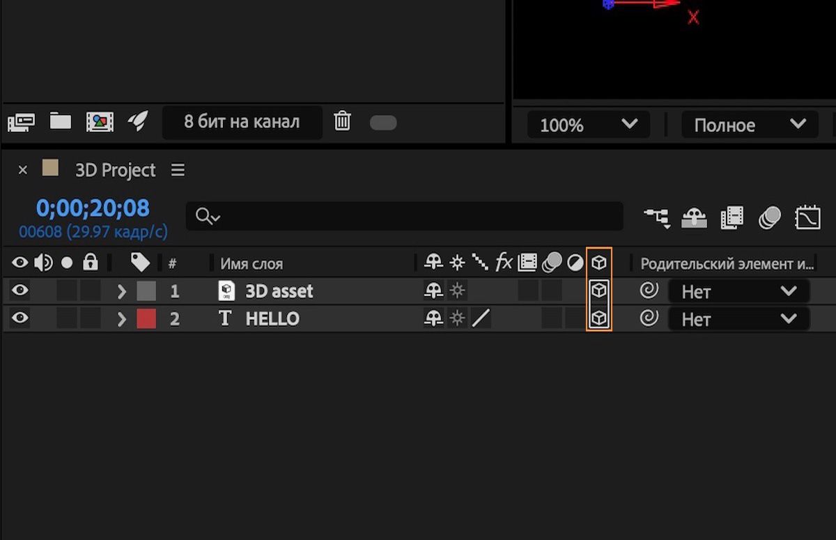Select the 3D Project timeline tab
This screenshot has height=540, width=836.
[x=115, y=170]
